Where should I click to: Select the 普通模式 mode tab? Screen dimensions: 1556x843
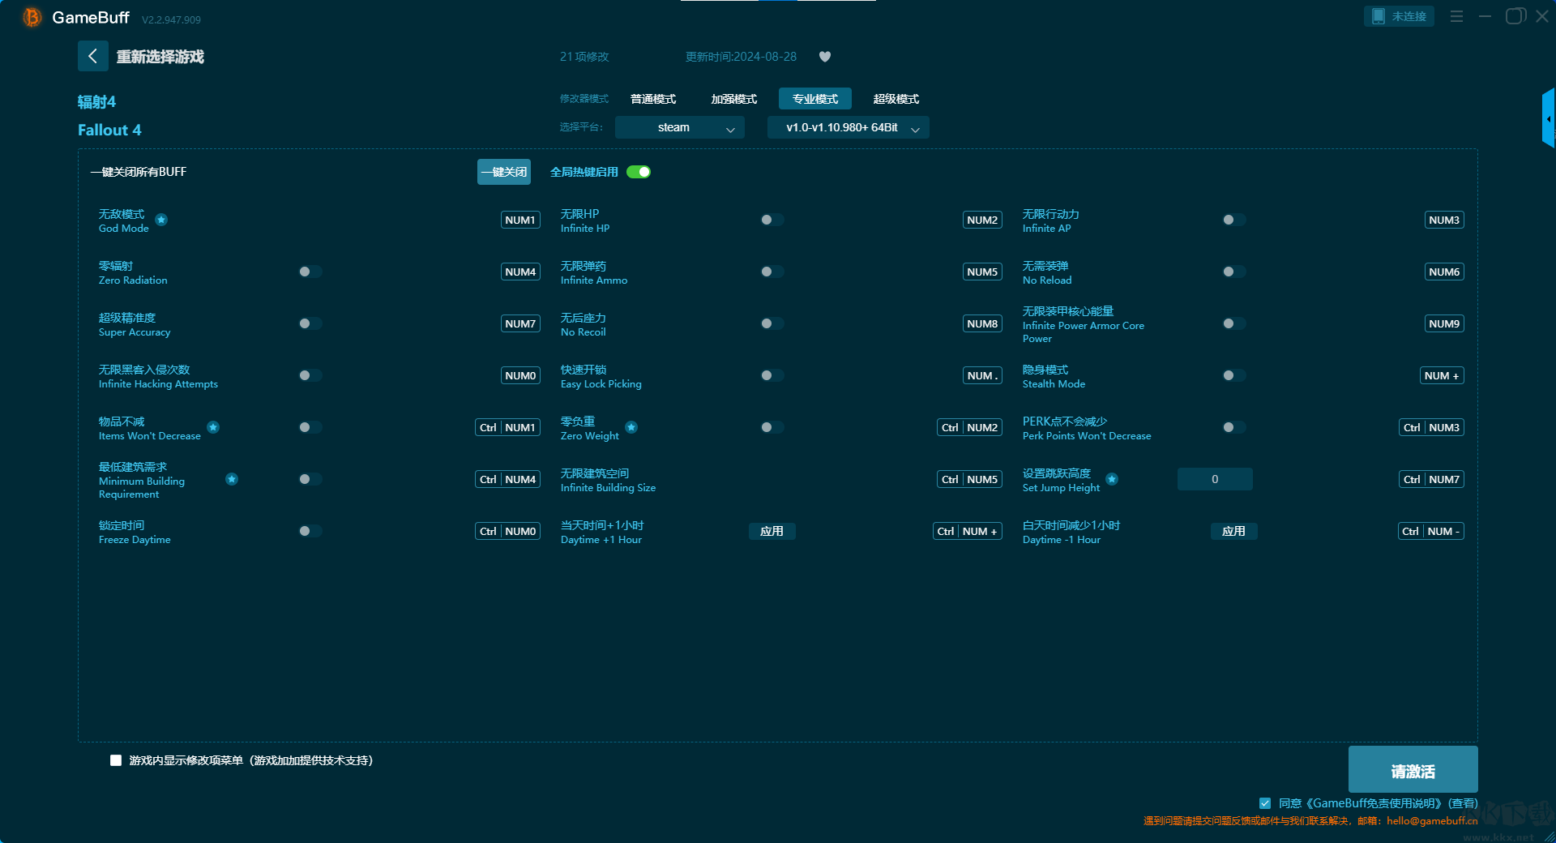(653, 99)
